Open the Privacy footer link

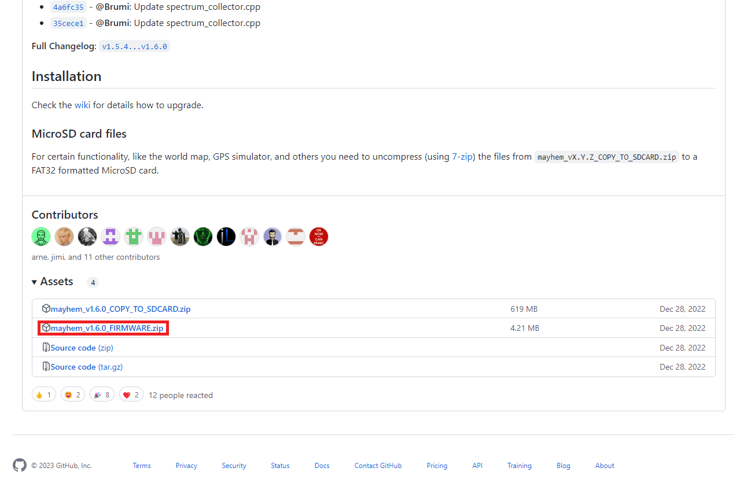186,466
